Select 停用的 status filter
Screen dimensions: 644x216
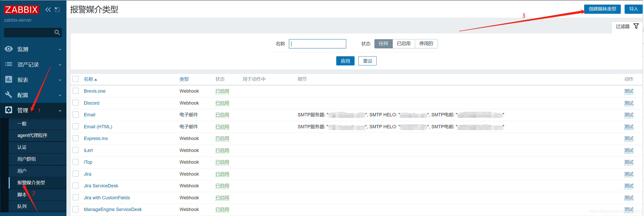[426, 44]
